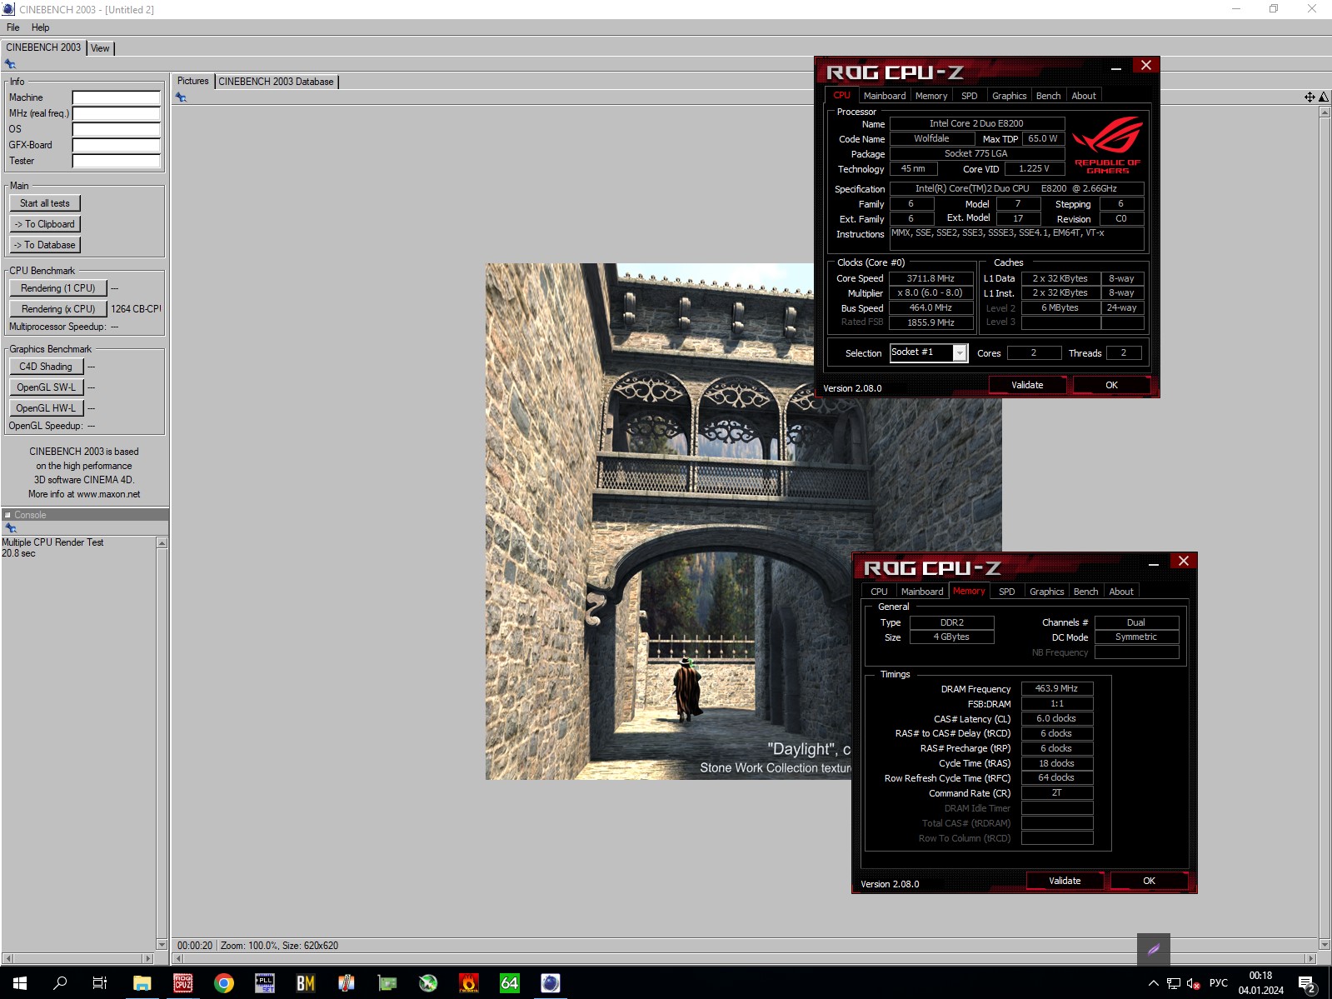Image resolution: width=1332 pixels, height=999 pixels.
Task: Open ROG CPU-Z from the taskbar
Action: tap(183, 983)
